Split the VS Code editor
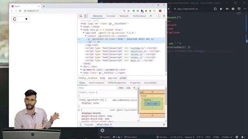 click(x=239, y=9)
